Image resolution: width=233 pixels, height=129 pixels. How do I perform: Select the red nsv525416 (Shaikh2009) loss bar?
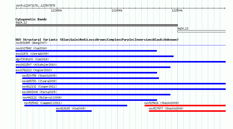(x=185, y=106)
